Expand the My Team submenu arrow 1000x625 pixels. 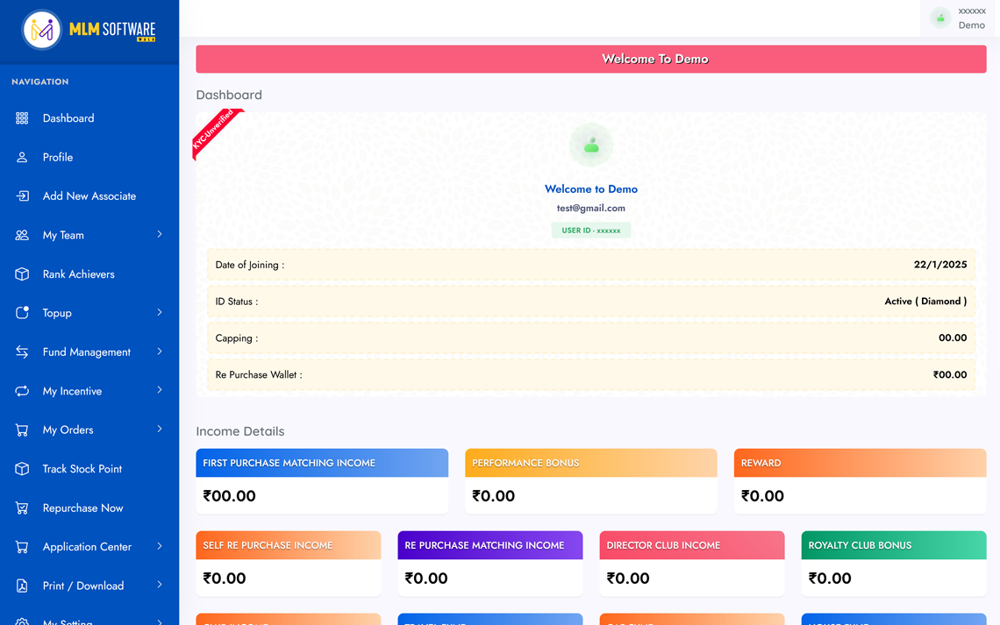[x=160, y=235]
